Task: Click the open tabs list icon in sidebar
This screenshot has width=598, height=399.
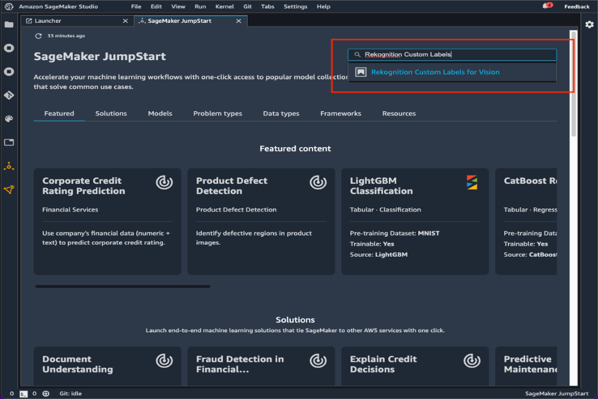Action: click(8, 142)
